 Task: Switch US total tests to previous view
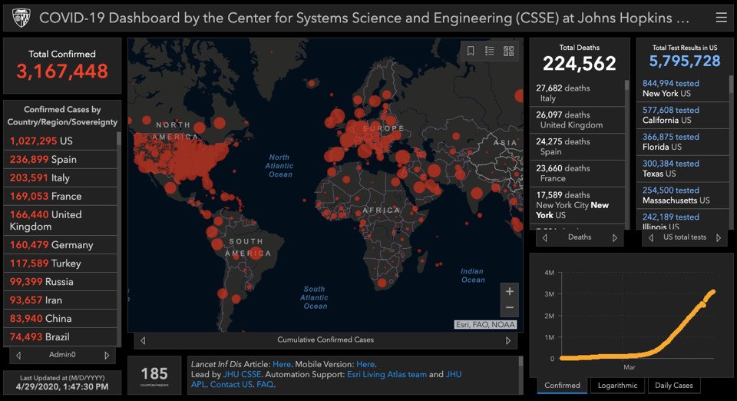click(x=651, y=238)
